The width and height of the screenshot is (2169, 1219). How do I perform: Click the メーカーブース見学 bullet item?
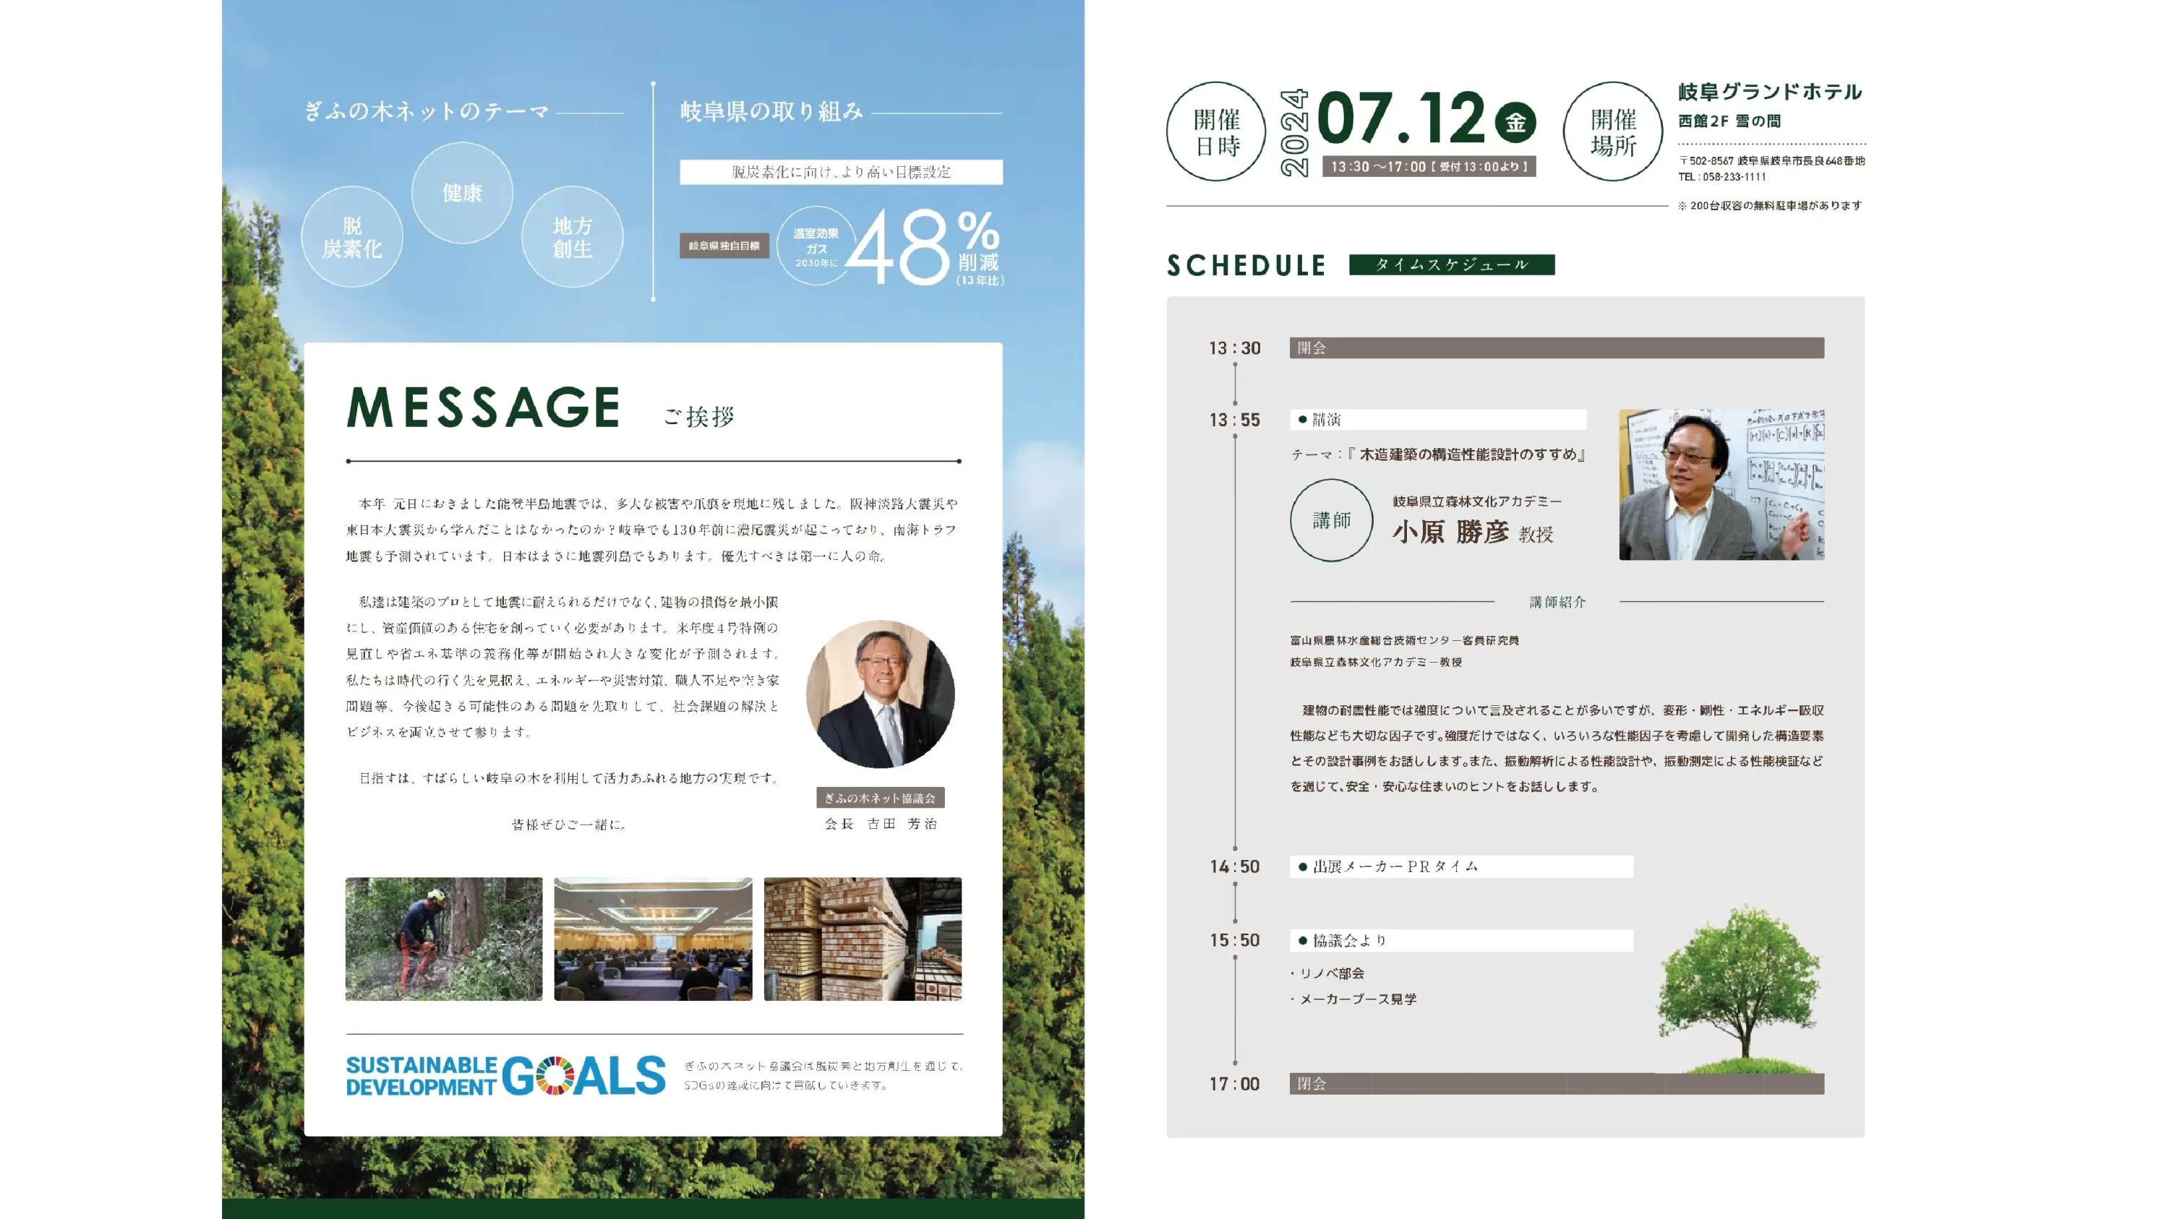[1354, 999]
